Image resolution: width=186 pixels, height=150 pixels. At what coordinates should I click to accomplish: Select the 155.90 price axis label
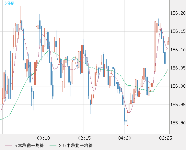[178, 123]
